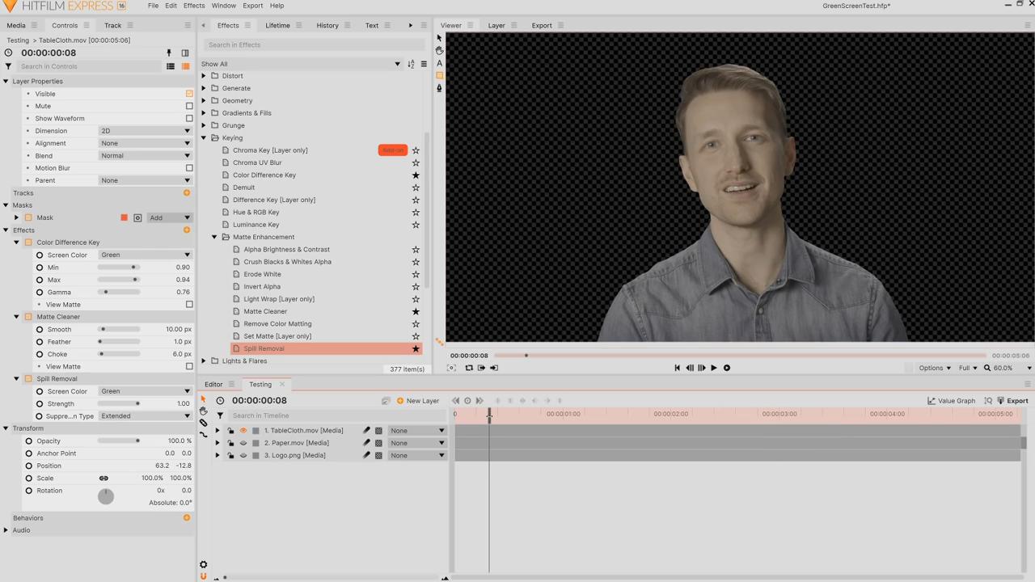Adjust the Spill Removal Strength slider
The width and height of the screenshot is (1035, 582).
point(119,404)
